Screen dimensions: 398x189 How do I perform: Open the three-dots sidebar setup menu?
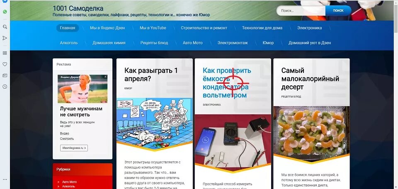(5, 179)
